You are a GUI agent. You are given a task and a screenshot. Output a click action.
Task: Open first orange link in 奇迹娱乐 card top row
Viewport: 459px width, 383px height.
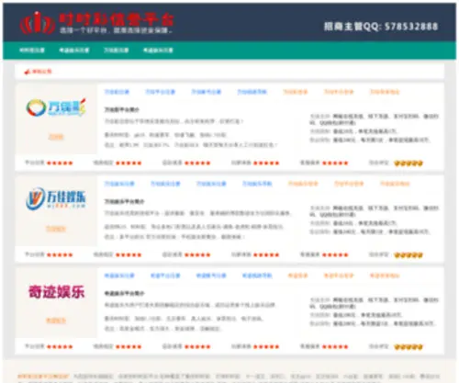point(297,276)
